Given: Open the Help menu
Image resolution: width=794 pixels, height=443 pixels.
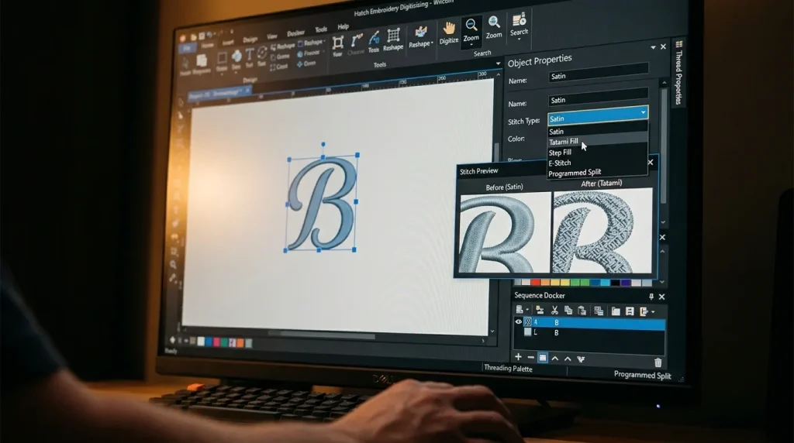Looking at the screenshot, I should click(x=343, y=27).
